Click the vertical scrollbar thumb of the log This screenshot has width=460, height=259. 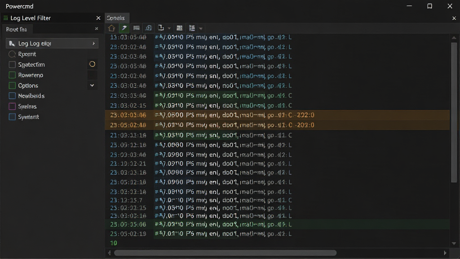(454, 112)
